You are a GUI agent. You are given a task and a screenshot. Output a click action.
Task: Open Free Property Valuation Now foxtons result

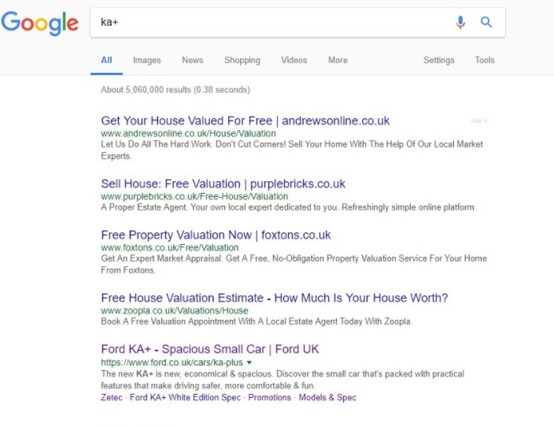216,235
